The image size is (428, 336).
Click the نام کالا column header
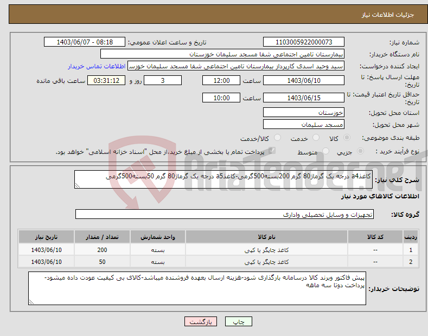(x=267, y=237)
